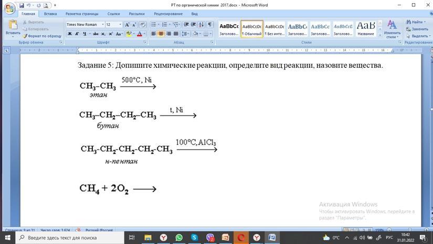Toggle show paragraph marks (¶)
433x244 pixels.
(x=210, y=25)
